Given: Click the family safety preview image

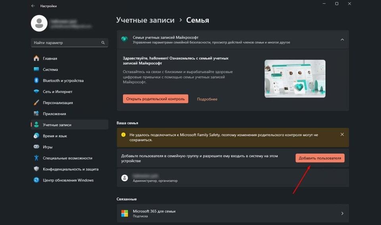Looking at the screenshot, I should 295,79.
